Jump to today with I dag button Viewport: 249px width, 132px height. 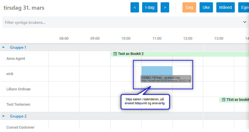[x=150, y=7]
